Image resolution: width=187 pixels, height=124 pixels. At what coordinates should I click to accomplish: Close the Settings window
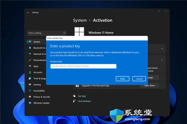[166, 11]
